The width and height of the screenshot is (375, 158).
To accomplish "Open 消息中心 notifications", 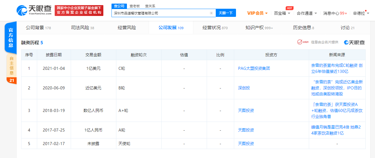I will pos(335,13).
